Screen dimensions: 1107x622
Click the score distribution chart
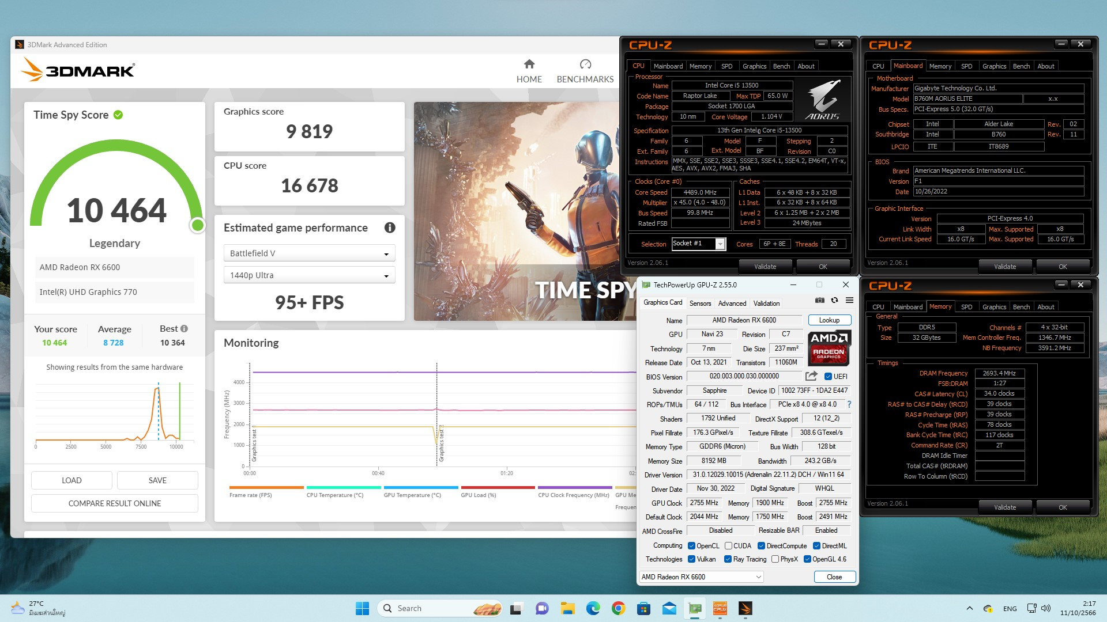pos(115,416)
